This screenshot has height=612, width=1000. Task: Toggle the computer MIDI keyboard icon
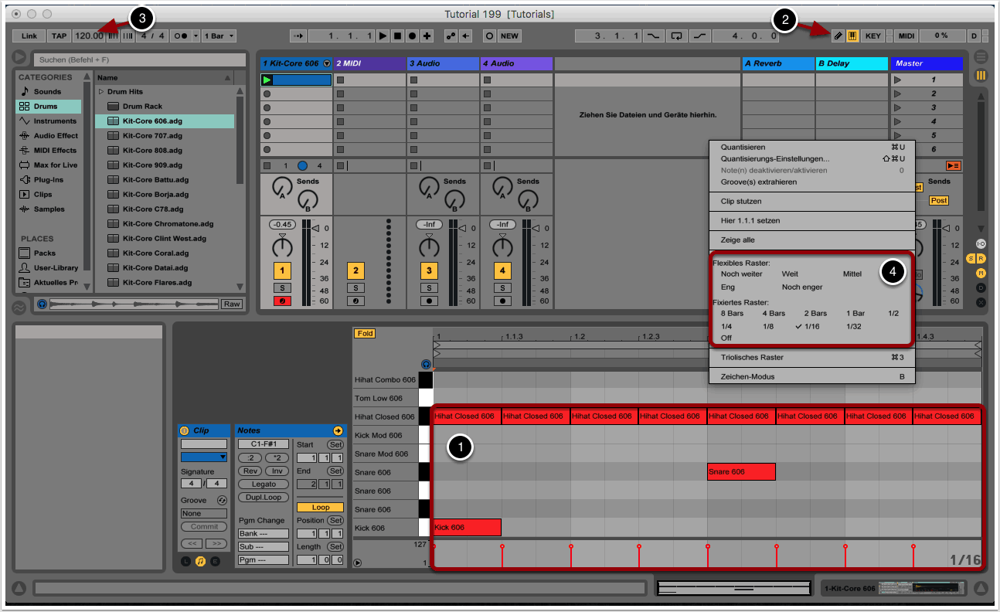pyautogui.click(x=852, y=36)
